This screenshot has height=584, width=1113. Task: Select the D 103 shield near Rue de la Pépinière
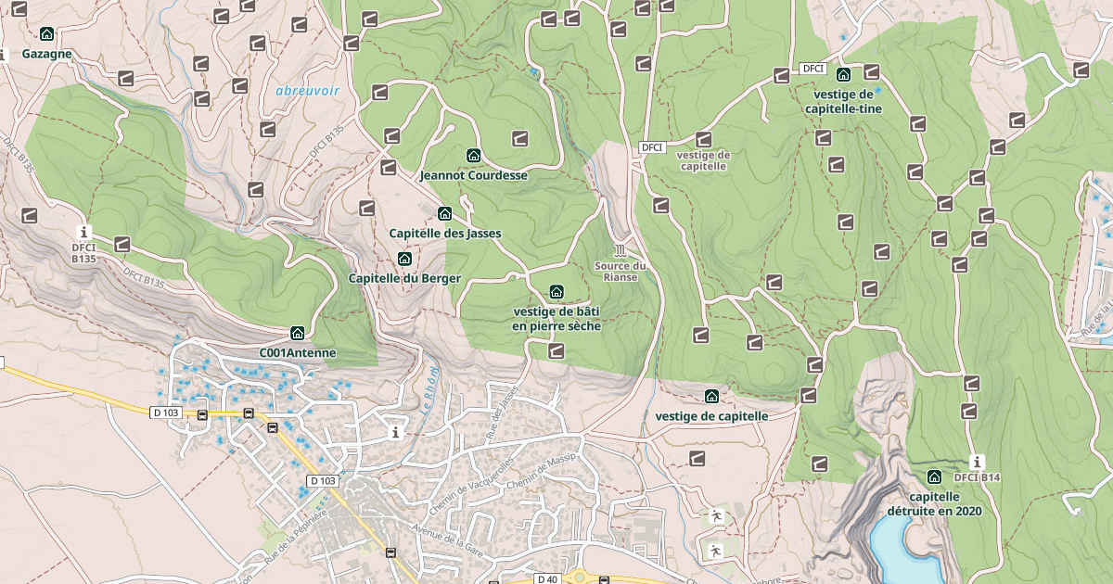click(x=324, y=480)
